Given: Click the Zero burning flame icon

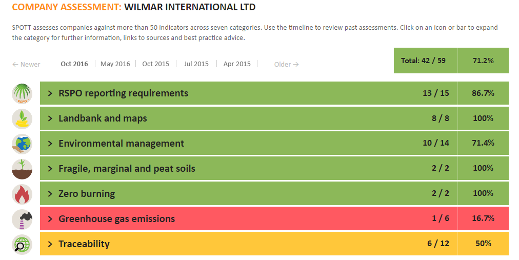Looking at the screenshot, I should pos(22,194).
